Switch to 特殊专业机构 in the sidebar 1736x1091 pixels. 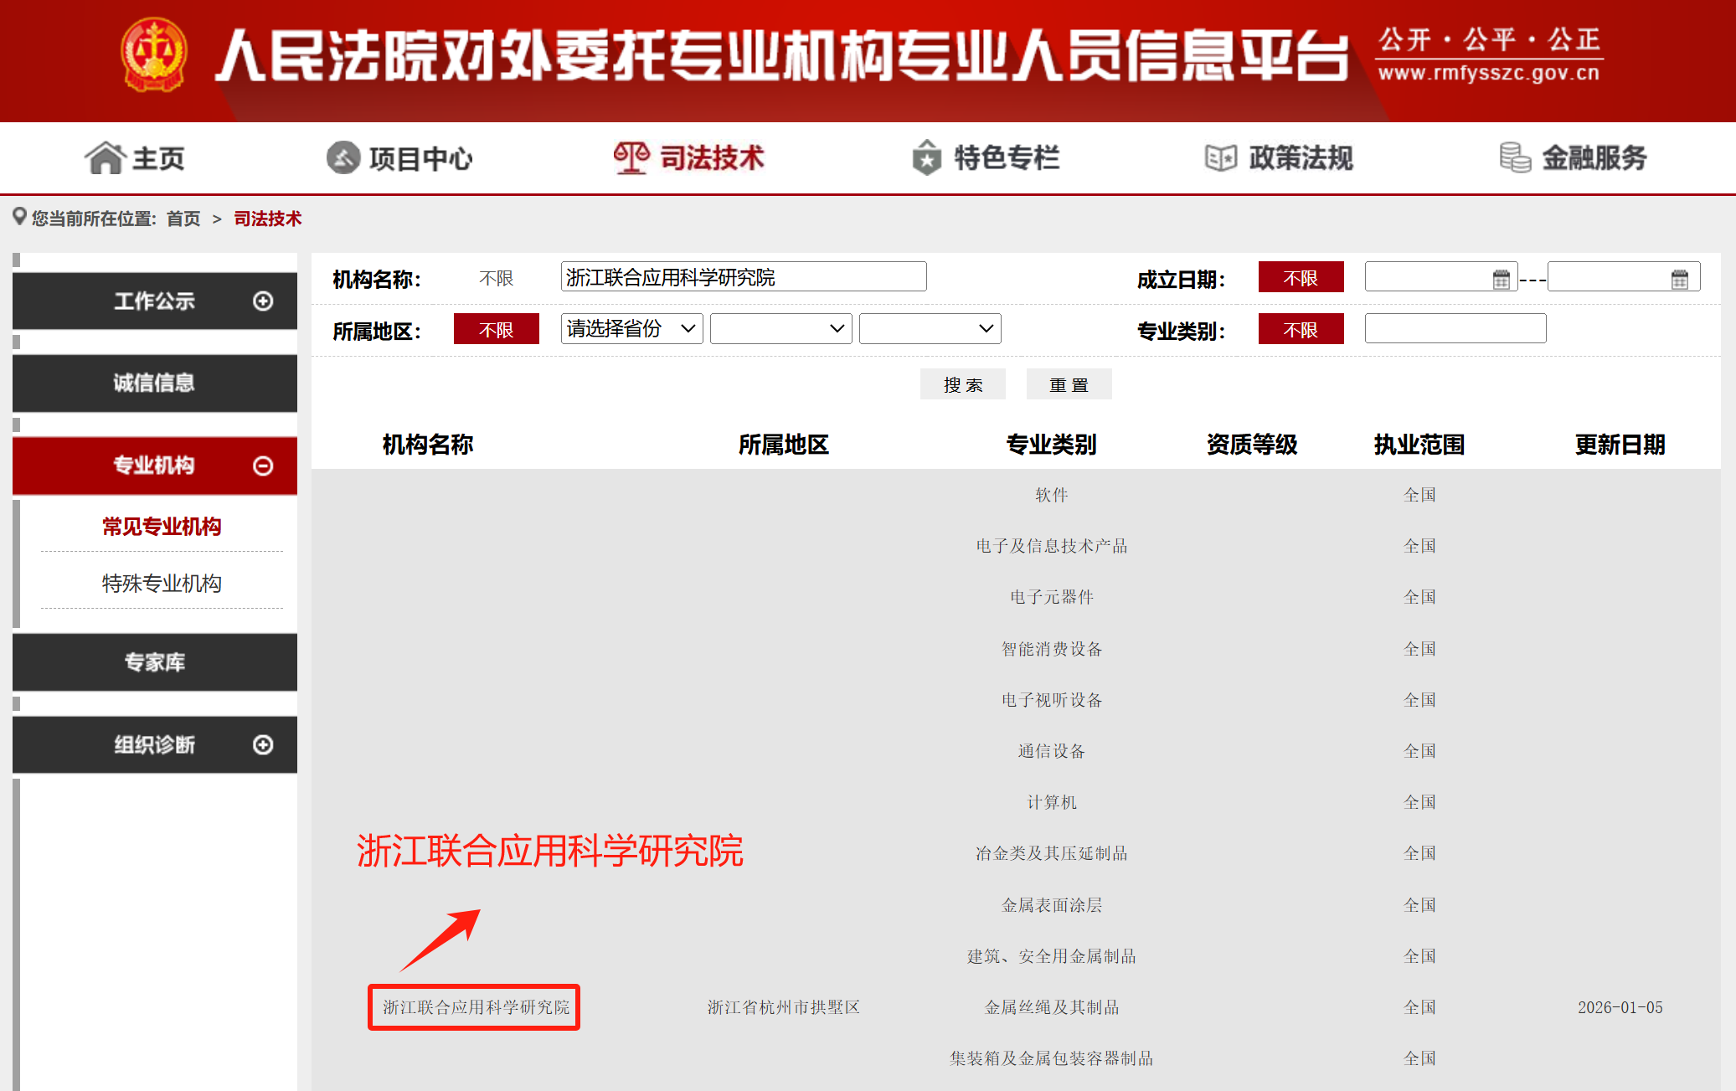(x=162, y=583)
